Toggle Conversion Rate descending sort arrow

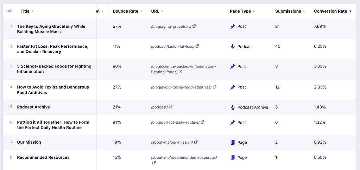pos(350,11)
